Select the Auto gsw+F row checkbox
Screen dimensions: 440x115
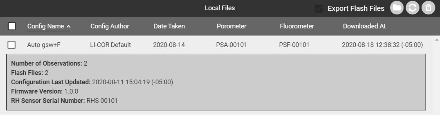(x=12, y=45)
